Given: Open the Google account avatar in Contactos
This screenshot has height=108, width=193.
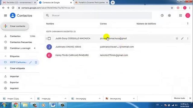Looking at the screenshot, I should (x=188, y=15).
